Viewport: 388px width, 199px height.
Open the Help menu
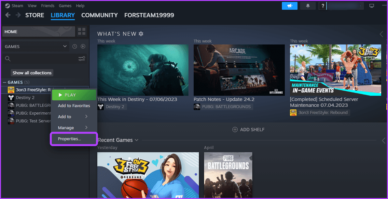tap(80, 6)
